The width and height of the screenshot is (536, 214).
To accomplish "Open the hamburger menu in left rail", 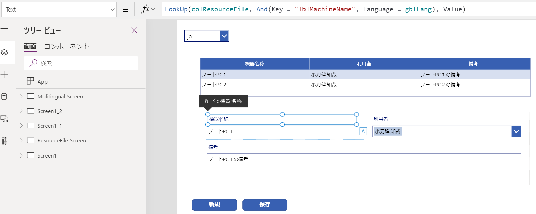I will [x=4, y=30].
